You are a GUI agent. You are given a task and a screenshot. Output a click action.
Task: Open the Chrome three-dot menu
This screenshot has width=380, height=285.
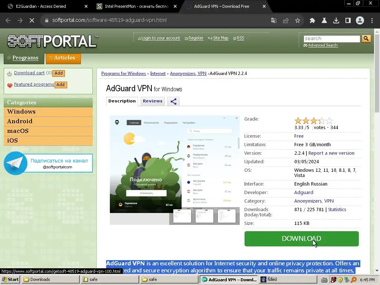[372, 20]
